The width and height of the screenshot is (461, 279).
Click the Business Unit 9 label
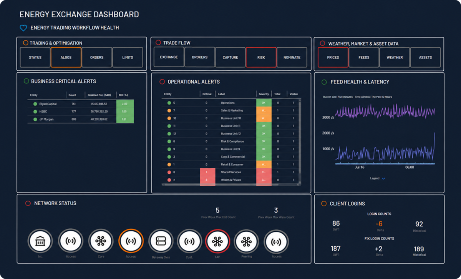coord(230,149)
